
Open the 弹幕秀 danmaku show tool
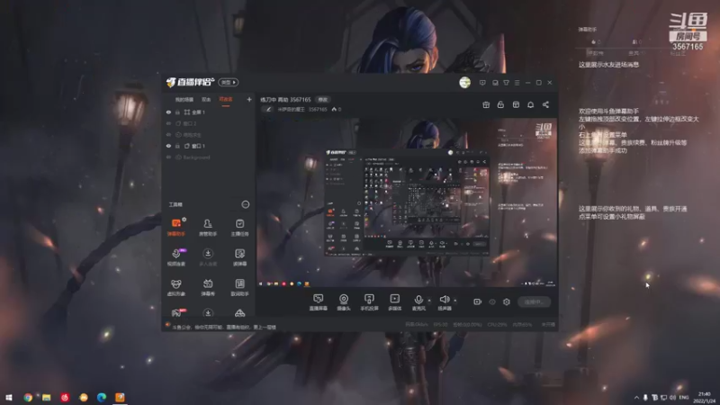[x=208, y=287]
